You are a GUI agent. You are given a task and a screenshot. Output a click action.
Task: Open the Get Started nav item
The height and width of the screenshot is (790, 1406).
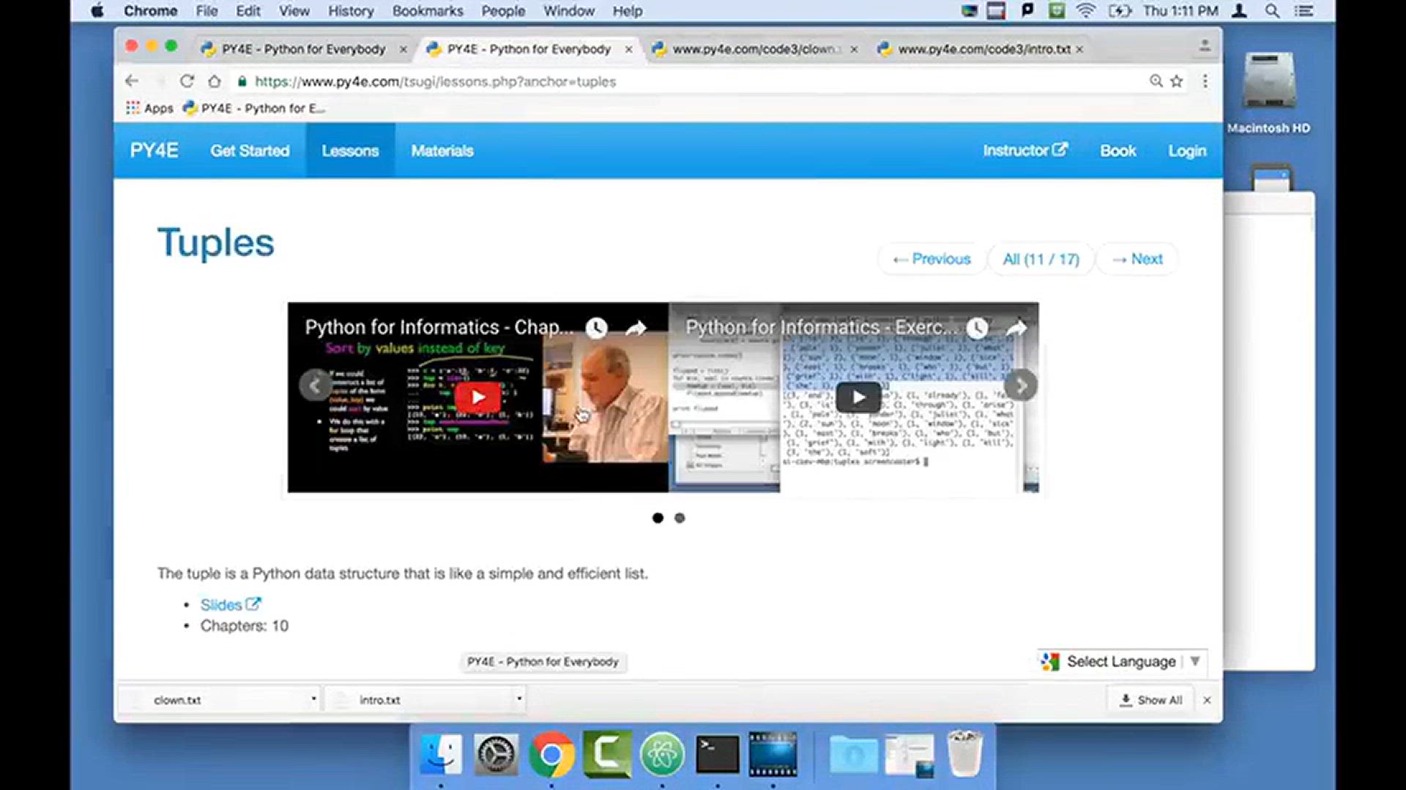[x=250, y=151]
